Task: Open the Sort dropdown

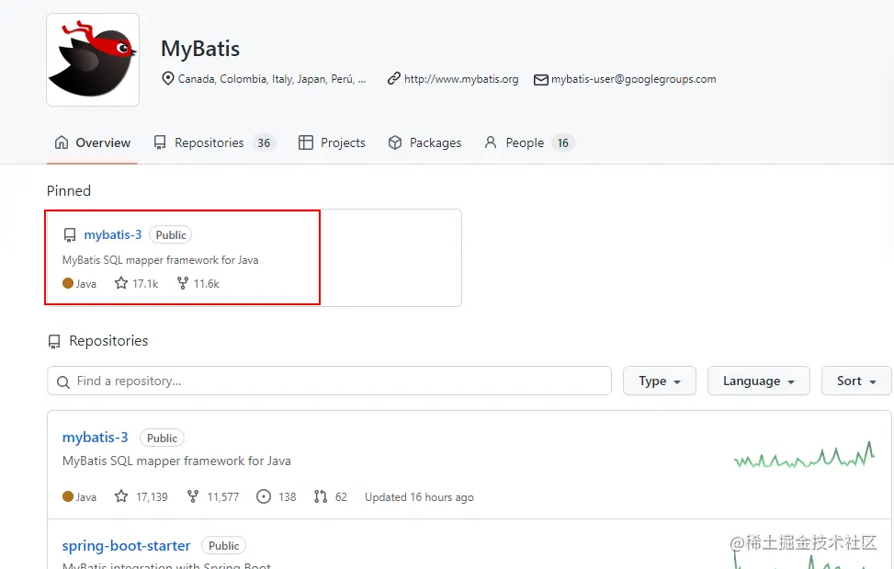Action: click(855, 381)
